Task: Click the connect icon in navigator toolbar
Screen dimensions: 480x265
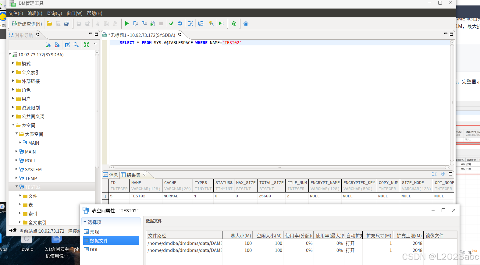Action: pos(48,45)
